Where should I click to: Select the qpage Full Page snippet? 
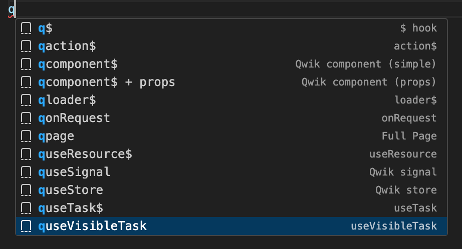coord(56,136)
